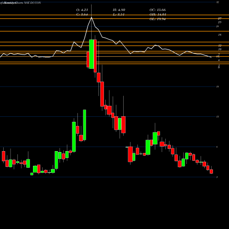
Task: Click the '3' price axis label at the bottom
Action: (217, 177)
